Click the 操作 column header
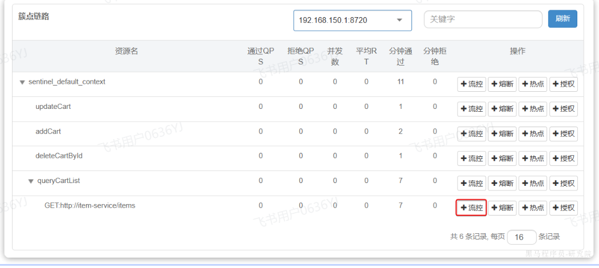The height and width of the screenshot is (268, 599). click(x=517, y=51)
